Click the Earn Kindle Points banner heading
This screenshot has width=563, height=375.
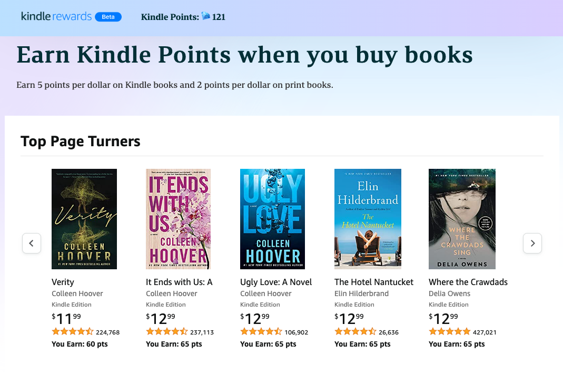tap(245, 54)
